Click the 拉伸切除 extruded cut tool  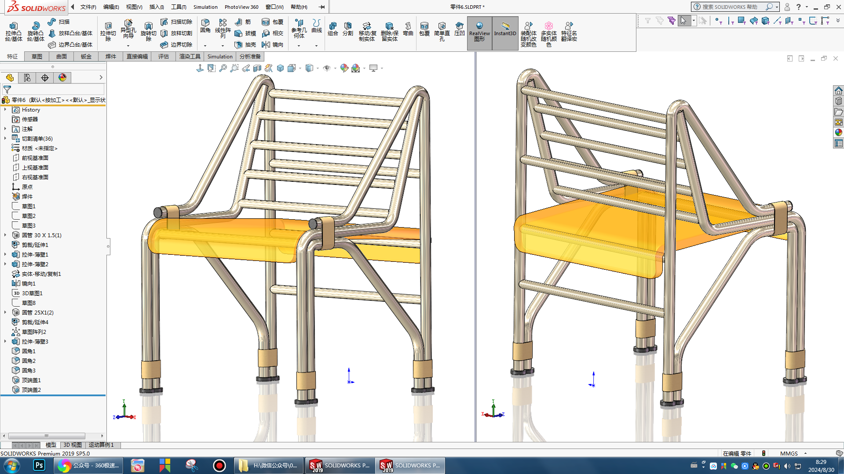[108, 31]
